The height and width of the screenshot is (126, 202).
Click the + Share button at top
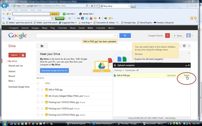click(178, 36)
